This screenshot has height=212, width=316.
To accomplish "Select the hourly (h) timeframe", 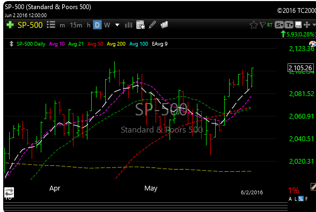I will point(89,25).
